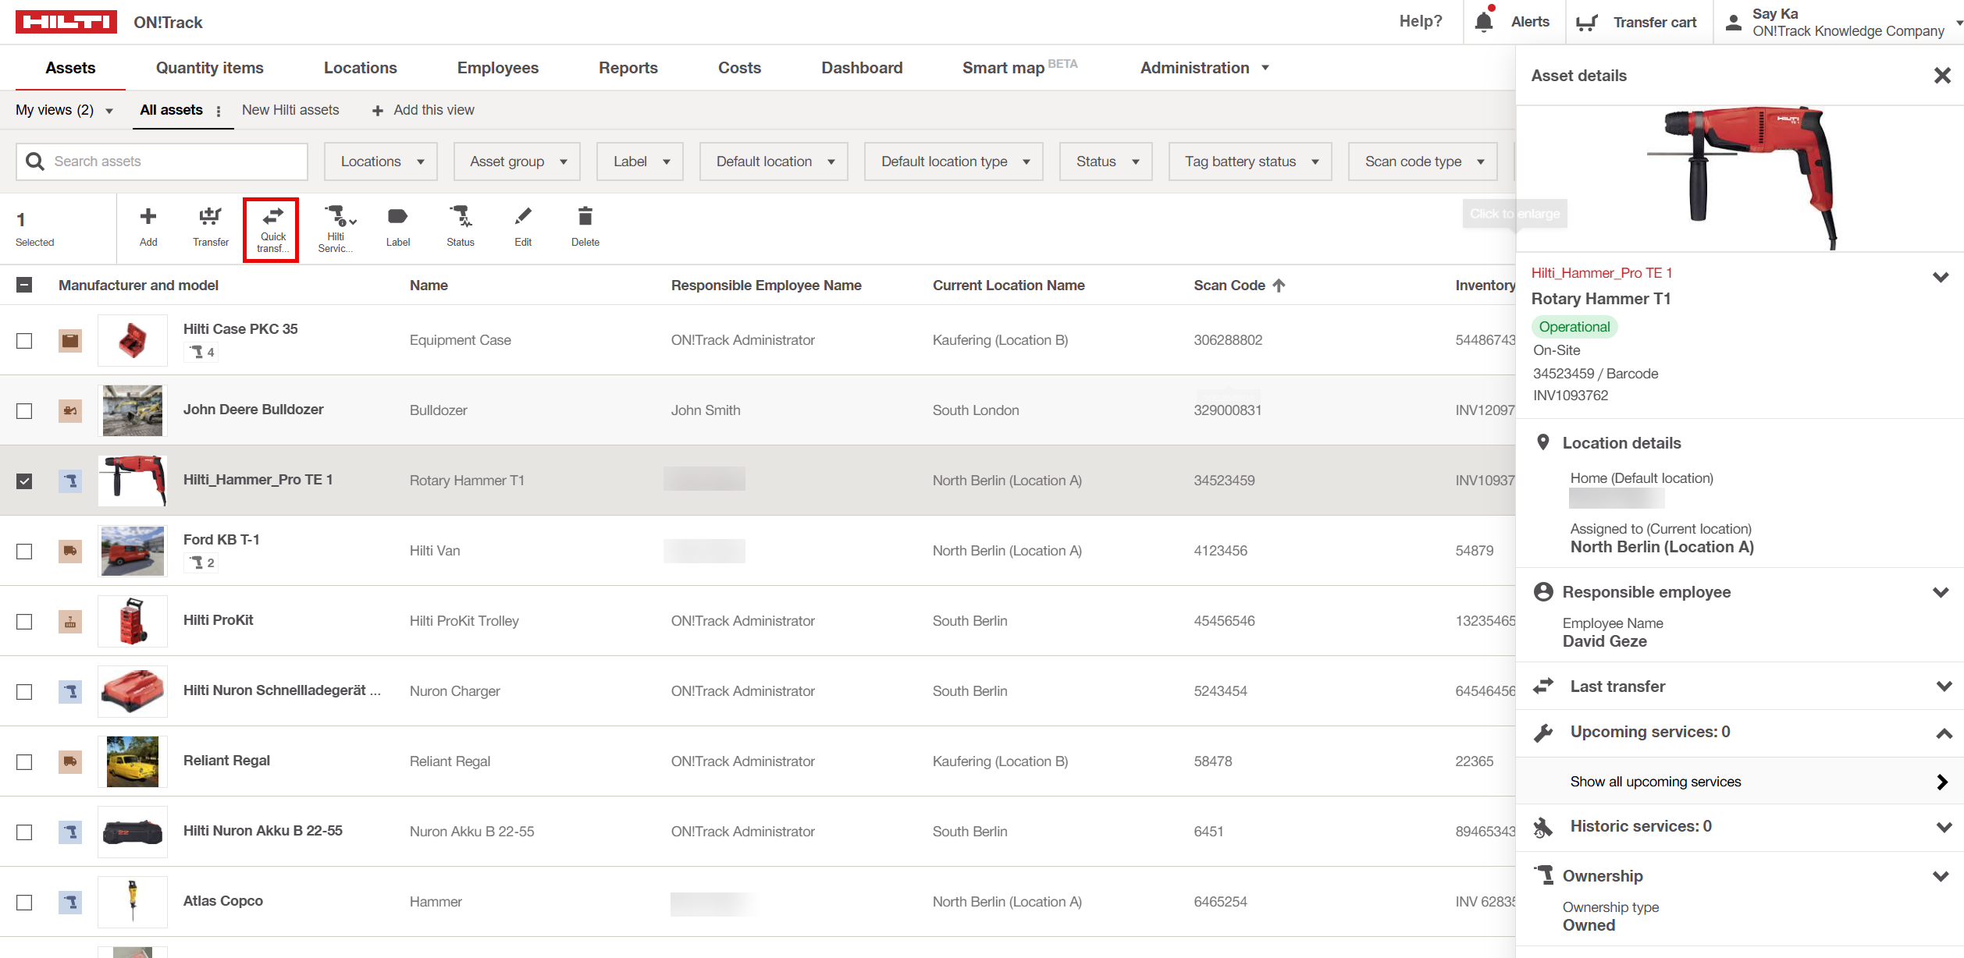This screenshot has height=958, width=1964.
Task: Click the Search assets input field
Action: click(162, 161)
